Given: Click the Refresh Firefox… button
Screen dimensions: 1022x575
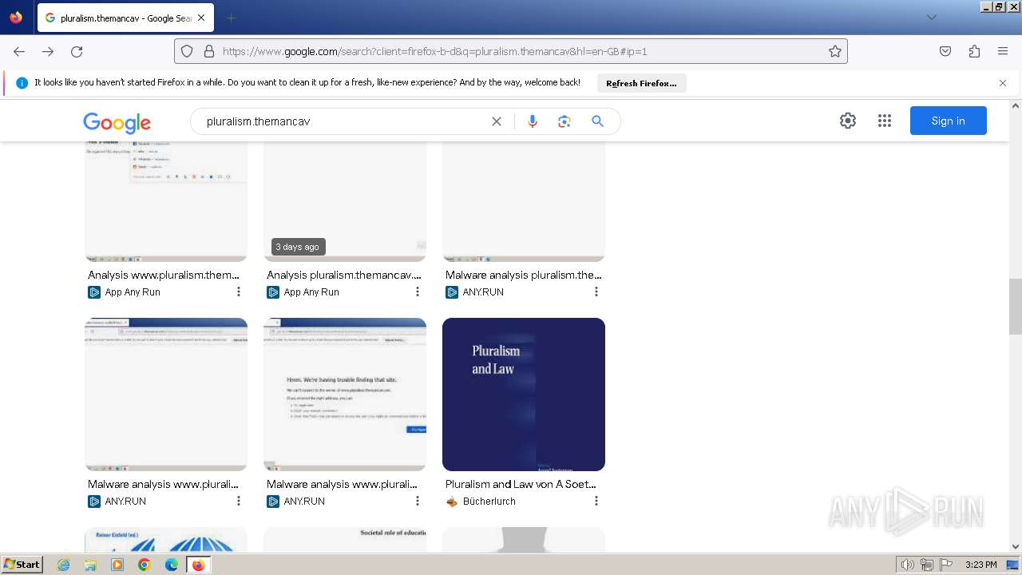Looking at the screenshot, I should point(641,83).
